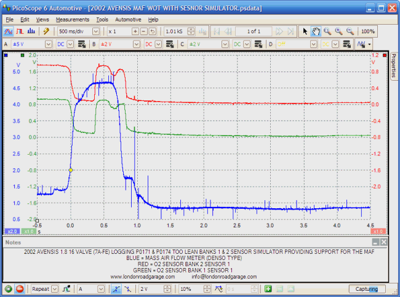This screenshot has width=400, height=297.
Task: Open the Measurements menu
Action: (x=73, y=19)
